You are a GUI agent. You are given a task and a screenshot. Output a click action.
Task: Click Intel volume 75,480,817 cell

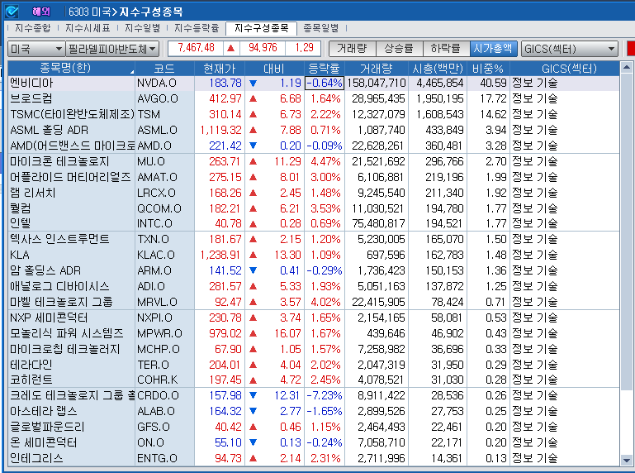(377, 223)
